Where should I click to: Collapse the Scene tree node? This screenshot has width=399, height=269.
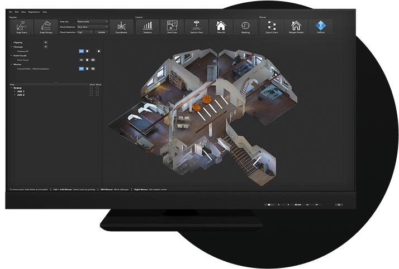coord(11,88)
